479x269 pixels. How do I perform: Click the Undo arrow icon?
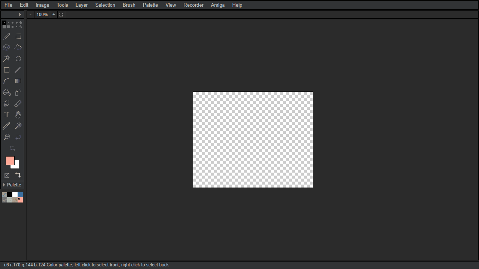[18, 137]
